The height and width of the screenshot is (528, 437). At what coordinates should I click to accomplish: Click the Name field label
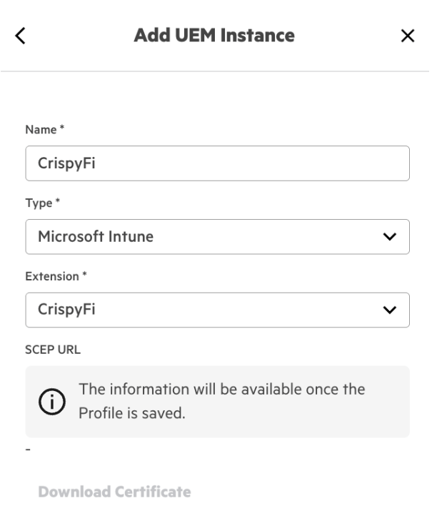click(x=39, y=130)
